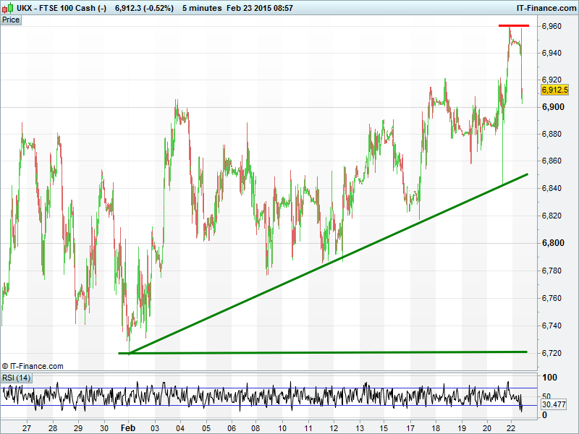Click the 5 minutes timeframe text
This screenshot has height=434, width=579.
[x=202, y=8]
